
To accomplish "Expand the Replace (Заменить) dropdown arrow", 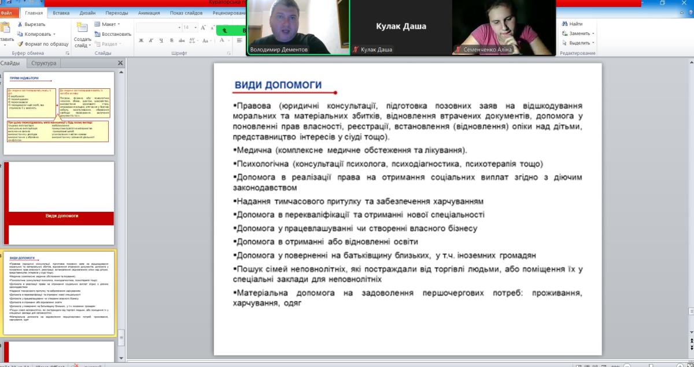I will coord(593,33).
